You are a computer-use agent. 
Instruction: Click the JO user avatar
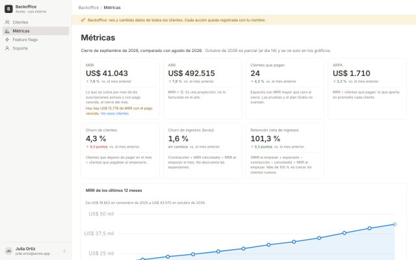pos(8,251)
